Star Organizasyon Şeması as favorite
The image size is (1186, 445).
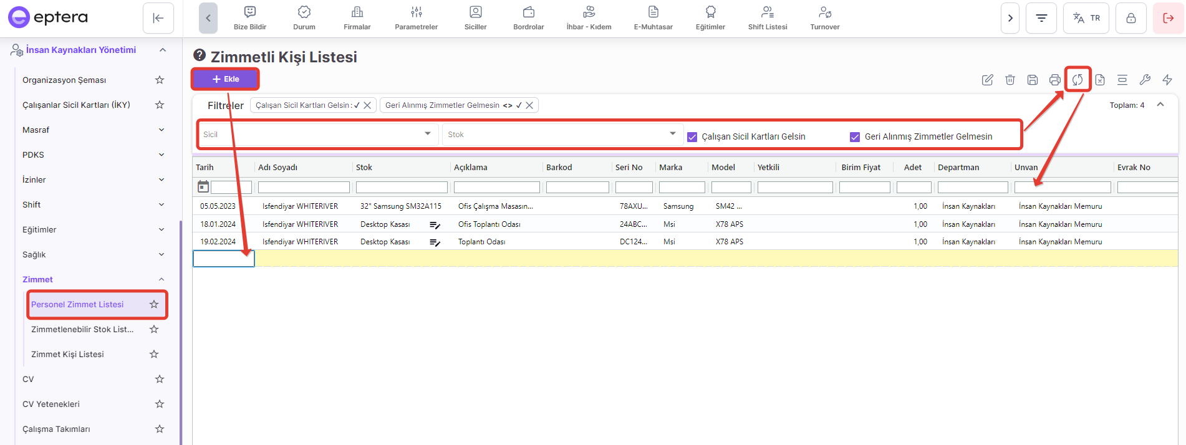tap(160, 80)
